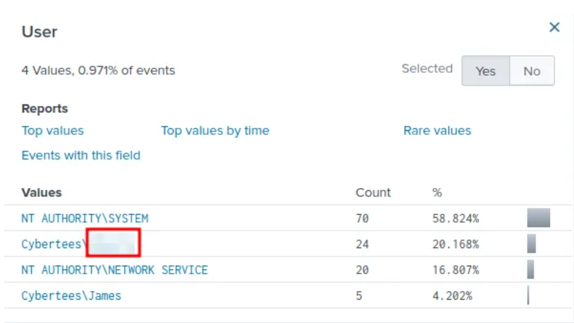Open Top values by time report
The height and width of the screenshot is (323, 574).
click(215, 131)
